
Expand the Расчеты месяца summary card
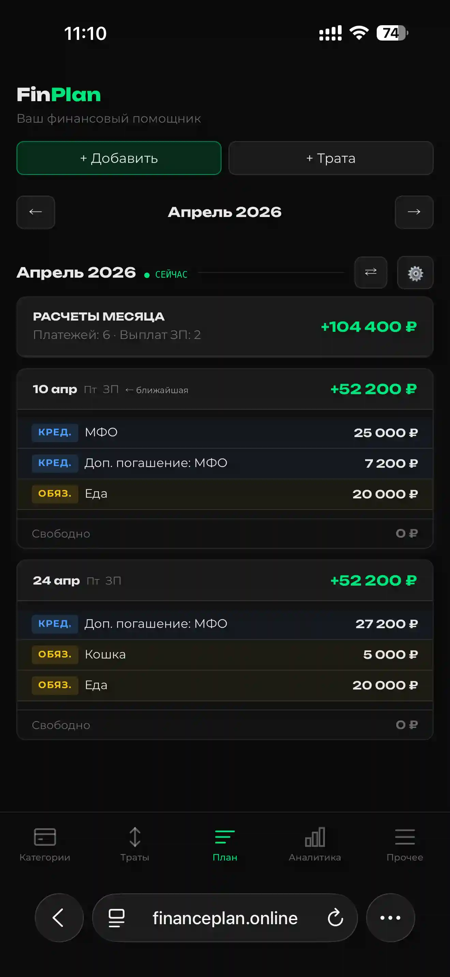[x=225, y=327]
